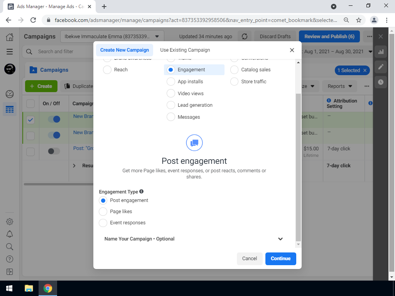Screen dimensions: 395x296
Task: Toggle the first New Brand campaign switch off
Action: coord(54,119)
